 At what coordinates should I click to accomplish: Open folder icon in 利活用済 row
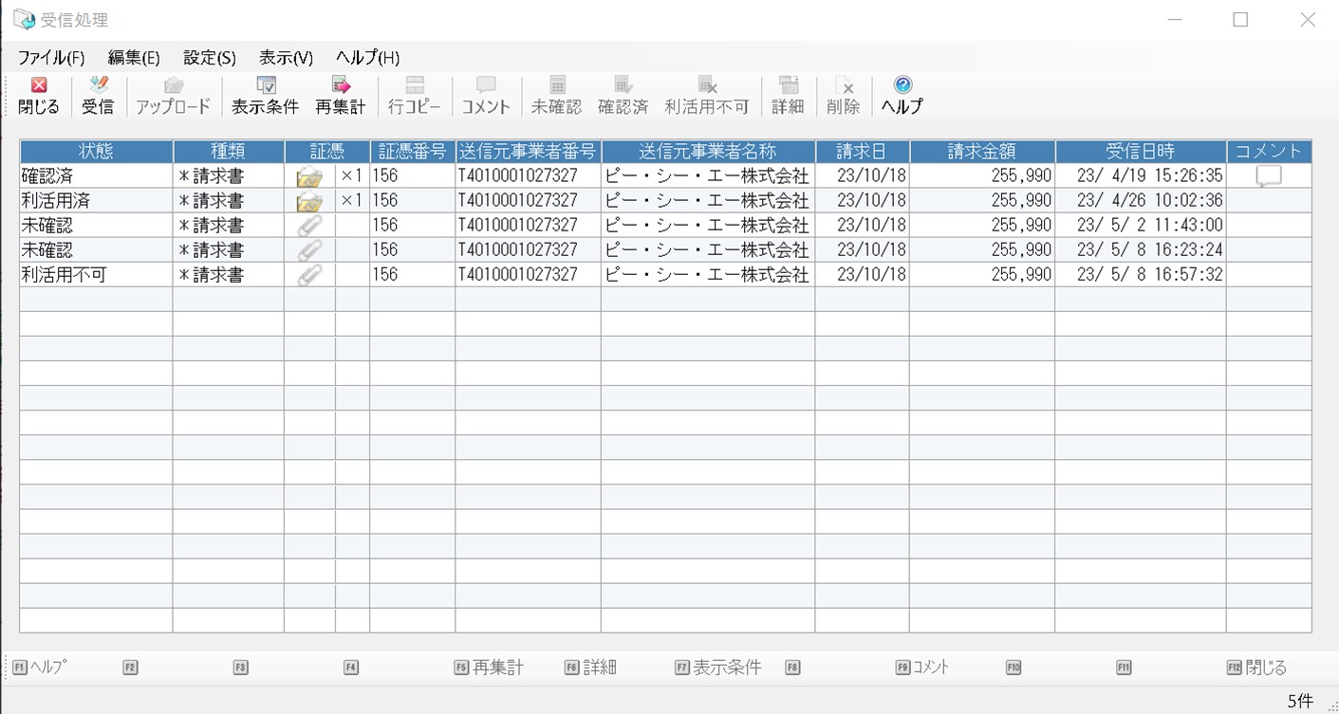[x=309, y=201]
